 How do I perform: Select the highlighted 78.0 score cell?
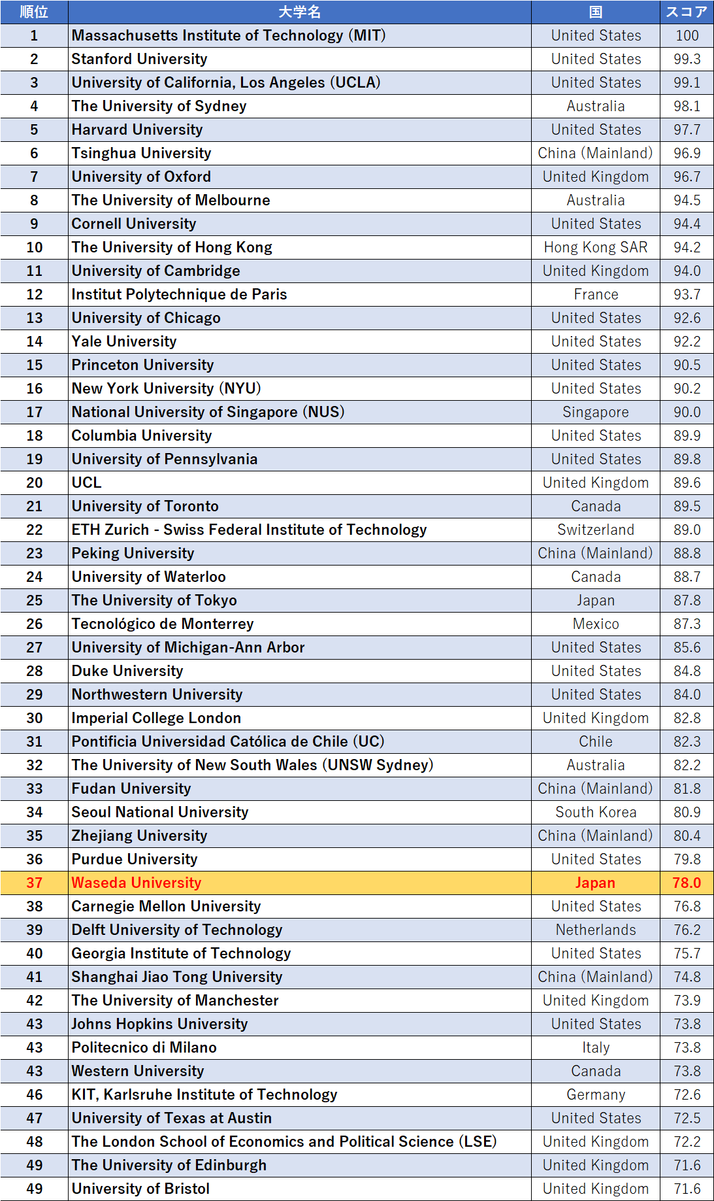[x=687, y=883]
